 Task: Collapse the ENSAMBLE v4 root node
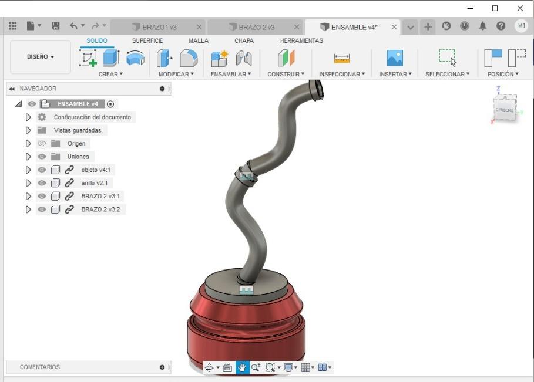[x=19, y=104]
